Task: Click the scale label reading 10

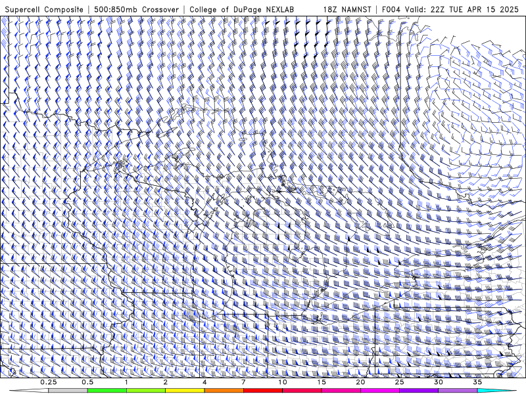Action: (283, 382)
